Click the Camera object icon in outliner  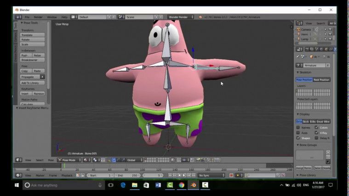click(x=298, y=29)
